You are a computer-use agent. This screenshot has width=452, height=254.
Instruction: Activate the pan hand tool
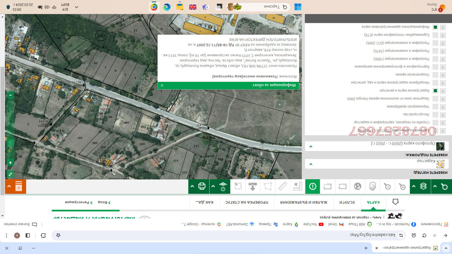pyautogui.click(x=372, y=186)
